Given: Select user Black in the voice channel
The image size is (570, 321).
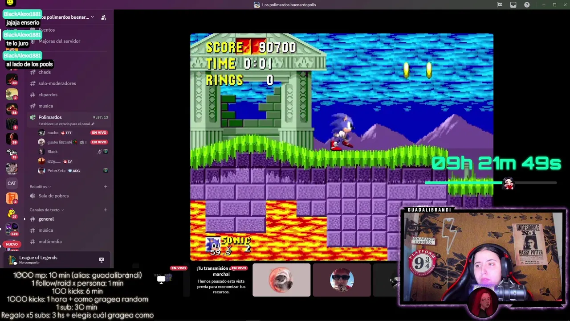Looking at the screenshot, I should point(52,152).
